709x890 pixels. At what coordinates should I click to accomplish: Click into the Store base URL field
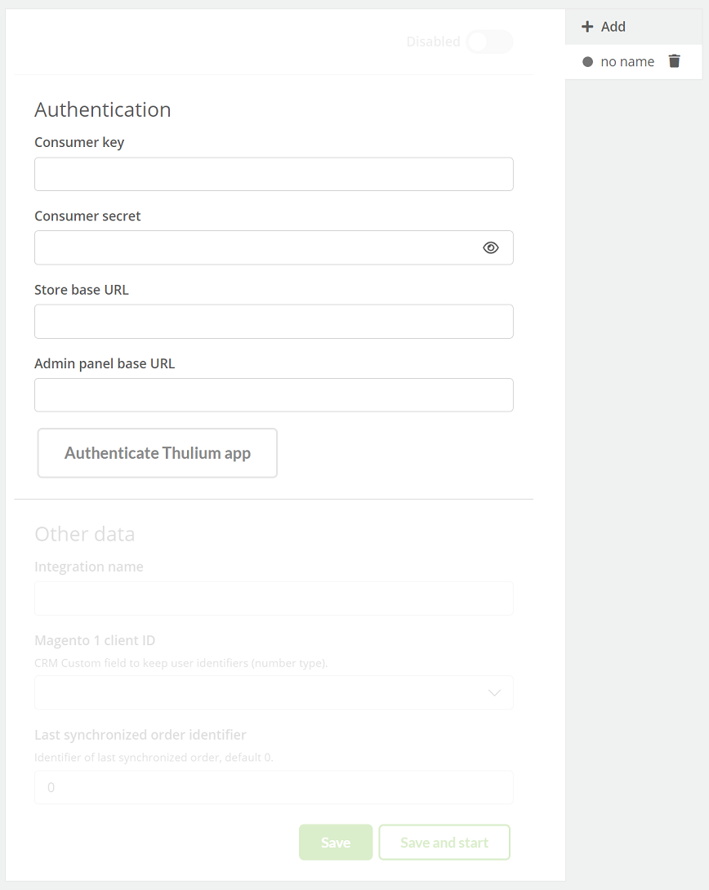[274, 321]
